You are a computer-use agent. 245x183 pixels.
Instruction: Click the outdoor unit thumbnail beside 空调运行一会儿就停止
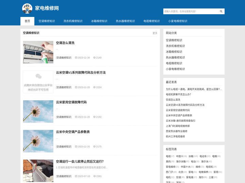coord(38,171)
